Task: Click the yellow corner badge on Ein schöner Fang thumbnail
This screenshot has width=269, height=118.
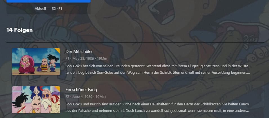Action: click(58, 88)
